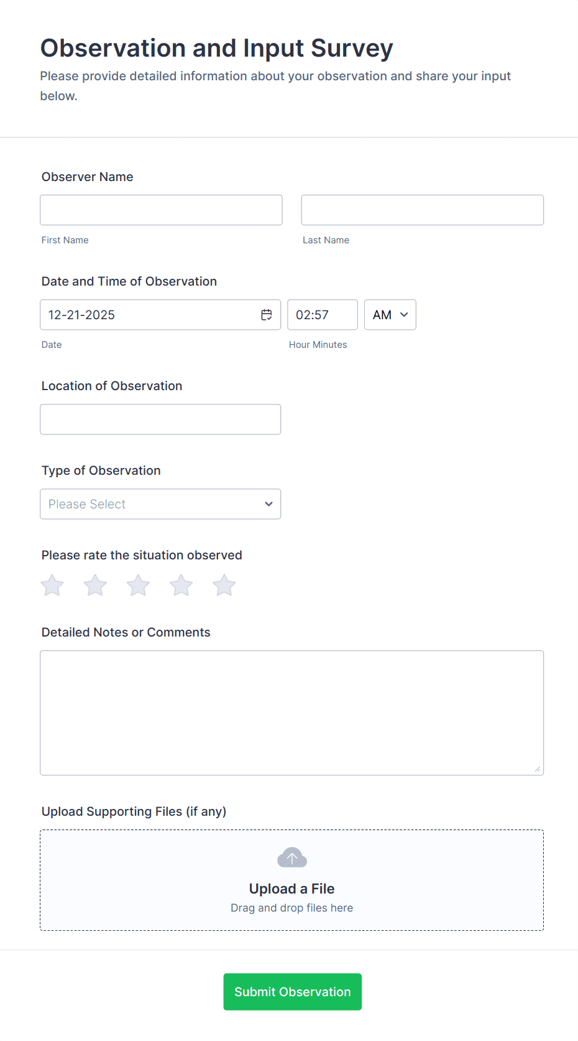Rate the situation one star

click(52, 586)
